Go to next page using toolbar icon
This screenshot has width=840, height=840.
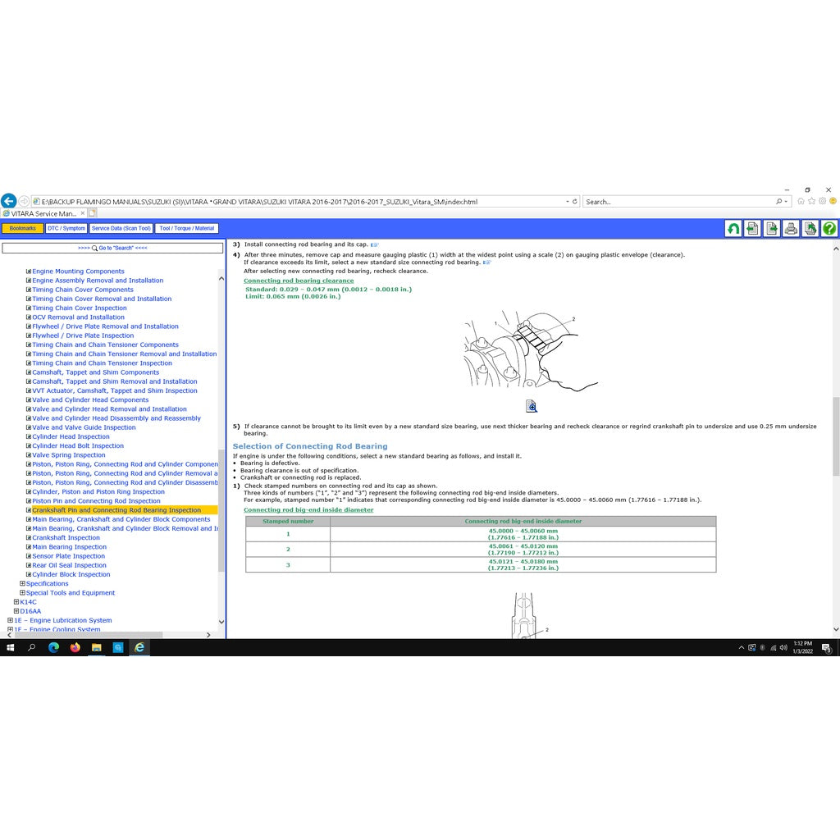pos(772,229)
